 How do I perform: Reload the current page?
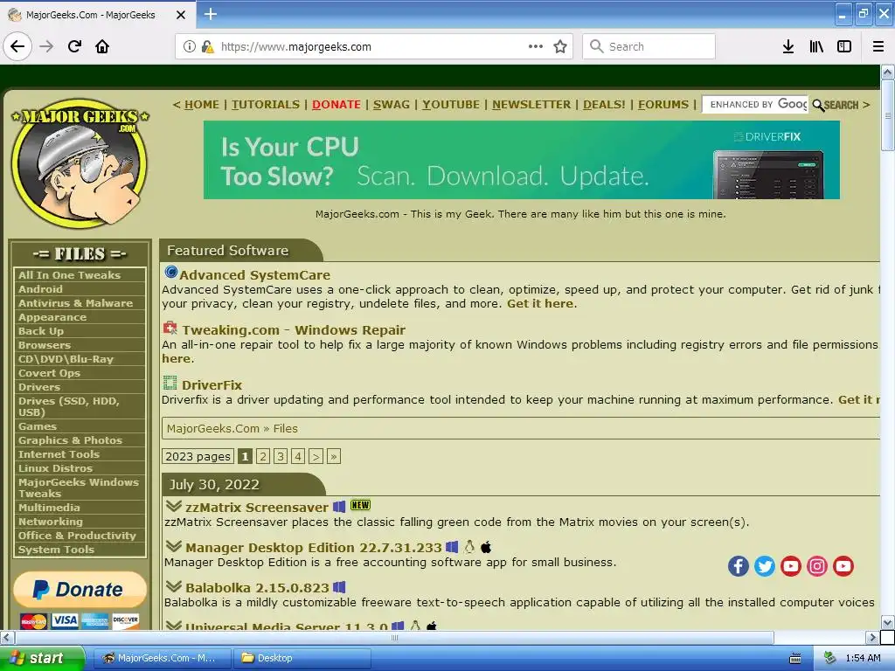tap(75, 46)
